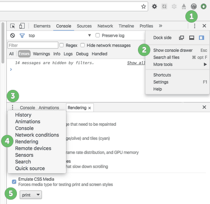The width and height of the screenshot is (210, 204).
Task: Choose Sensors from the drawer menu
Action: [x=24, y=155]
